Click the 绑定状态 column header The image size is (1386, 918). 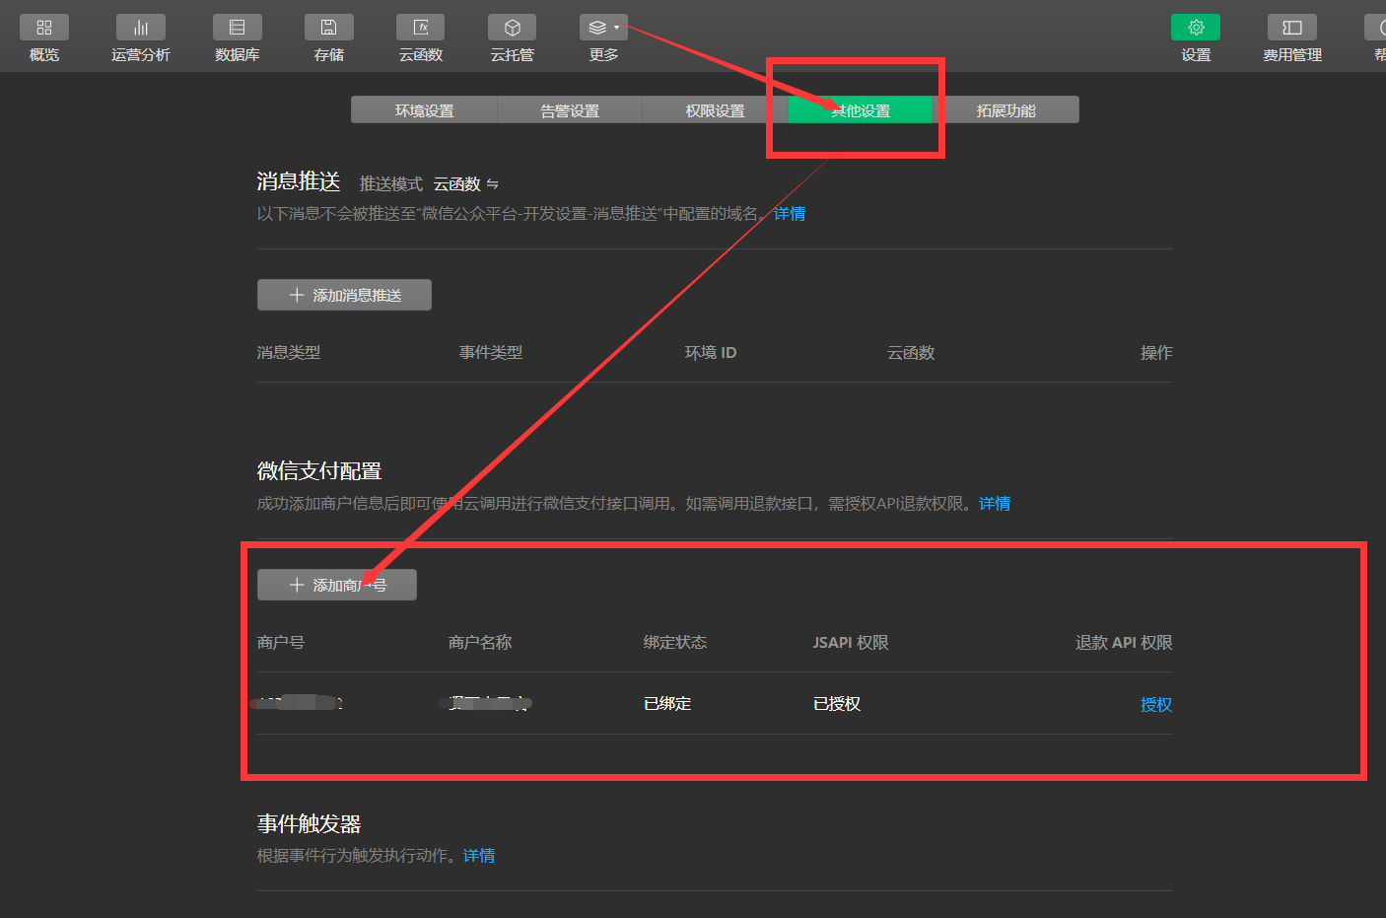675,642
